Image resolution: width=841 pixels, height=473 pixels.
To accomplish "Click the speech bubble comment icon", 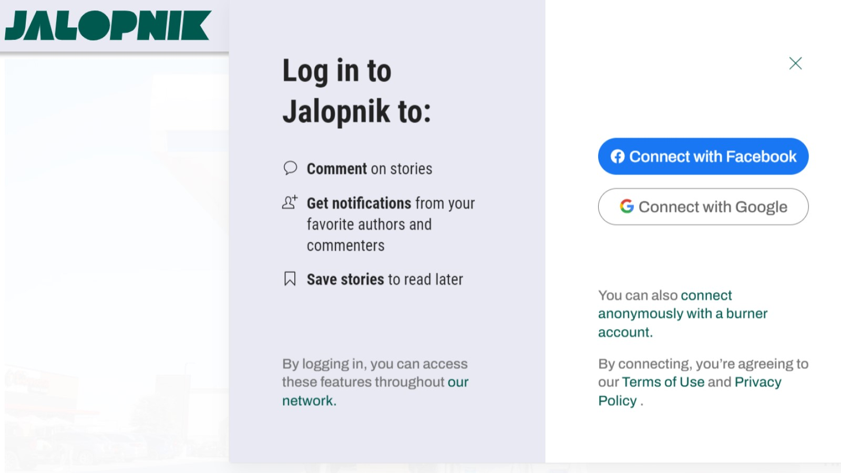I will [x=290, y=168].
